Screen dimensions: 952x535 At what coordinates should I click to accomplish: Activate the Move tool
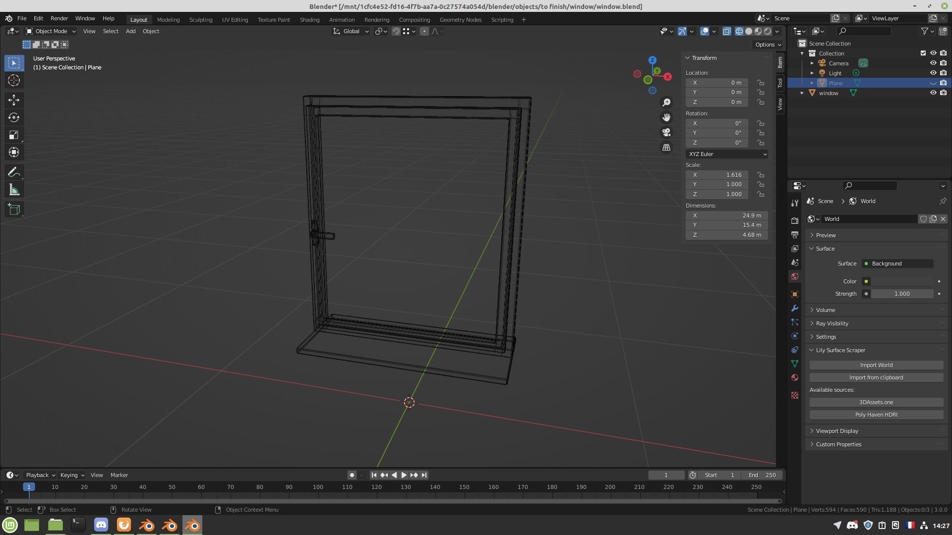[x=14, y=100]
